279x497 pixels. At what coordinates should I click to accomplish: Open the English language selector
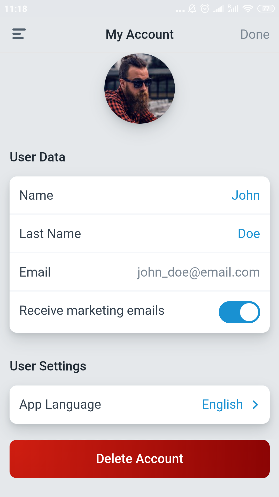pos(222,404)
